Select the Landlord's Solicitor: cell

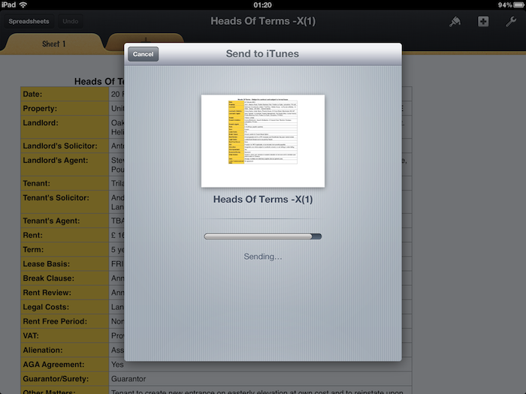[65, 146]
